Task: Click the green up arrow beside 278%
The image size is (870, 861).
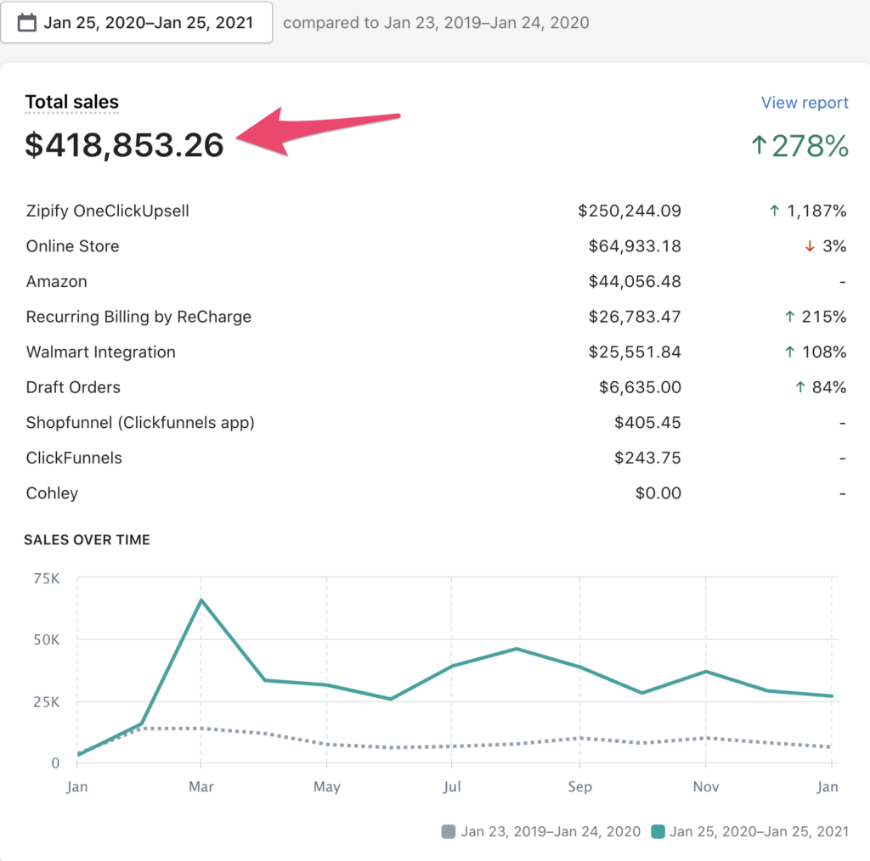Action: tap(759, 146)
